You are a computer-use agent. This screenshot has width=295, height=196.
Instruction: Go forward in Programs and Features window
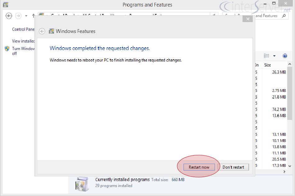(18, 16)
